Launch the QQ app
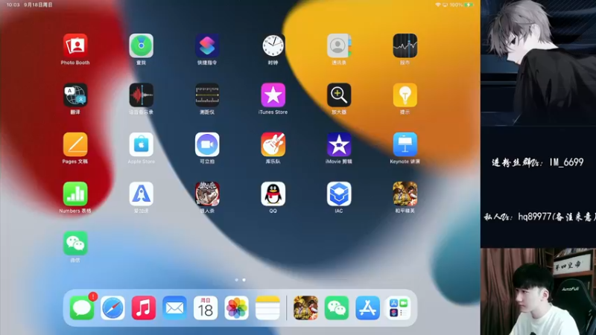Image resolution: width=596 pixels, height=335 pixels. [273, 194]
